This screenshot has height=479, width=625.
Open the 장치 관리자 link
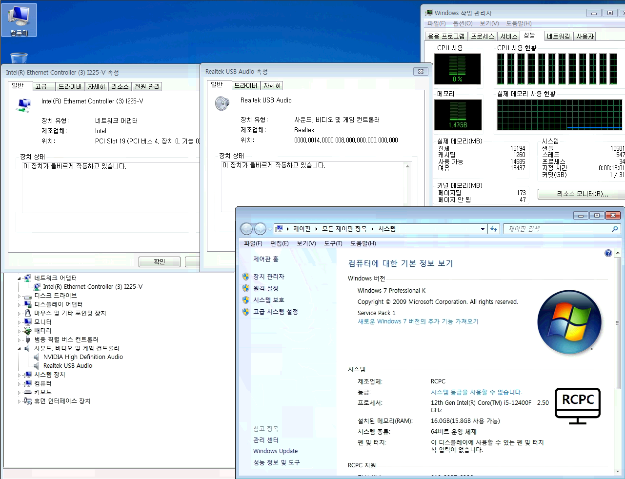click(x=269, y=277)
